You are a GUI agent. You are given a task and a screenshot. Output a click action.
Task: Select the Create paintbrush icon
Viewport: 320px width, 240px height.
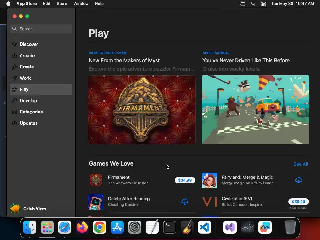coord(14,67)
